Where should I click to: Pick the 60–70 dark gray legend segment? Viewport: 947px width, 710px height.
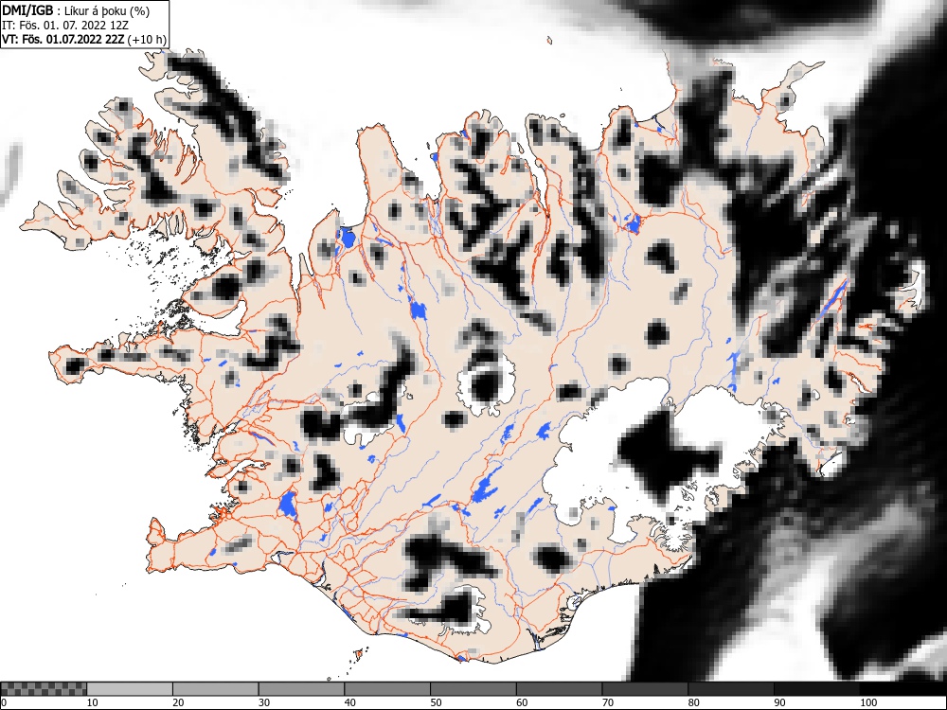(x=560, y=689)
